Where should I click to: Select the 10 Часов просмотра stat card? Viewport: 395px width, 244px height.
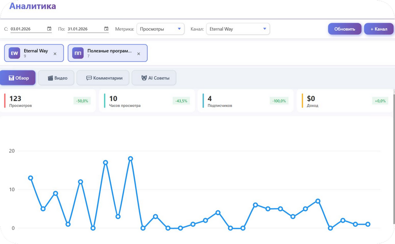click(x=147, y=101)
